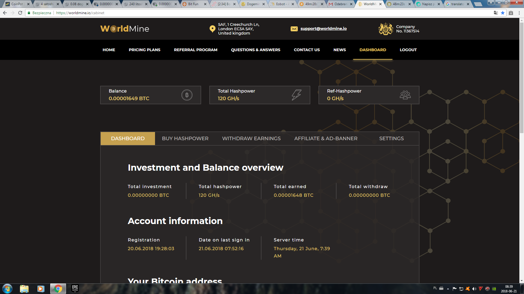Screen dimensions: 524x294
Task: Open Referral Program in navigation
Action: [x=195, y=50]
